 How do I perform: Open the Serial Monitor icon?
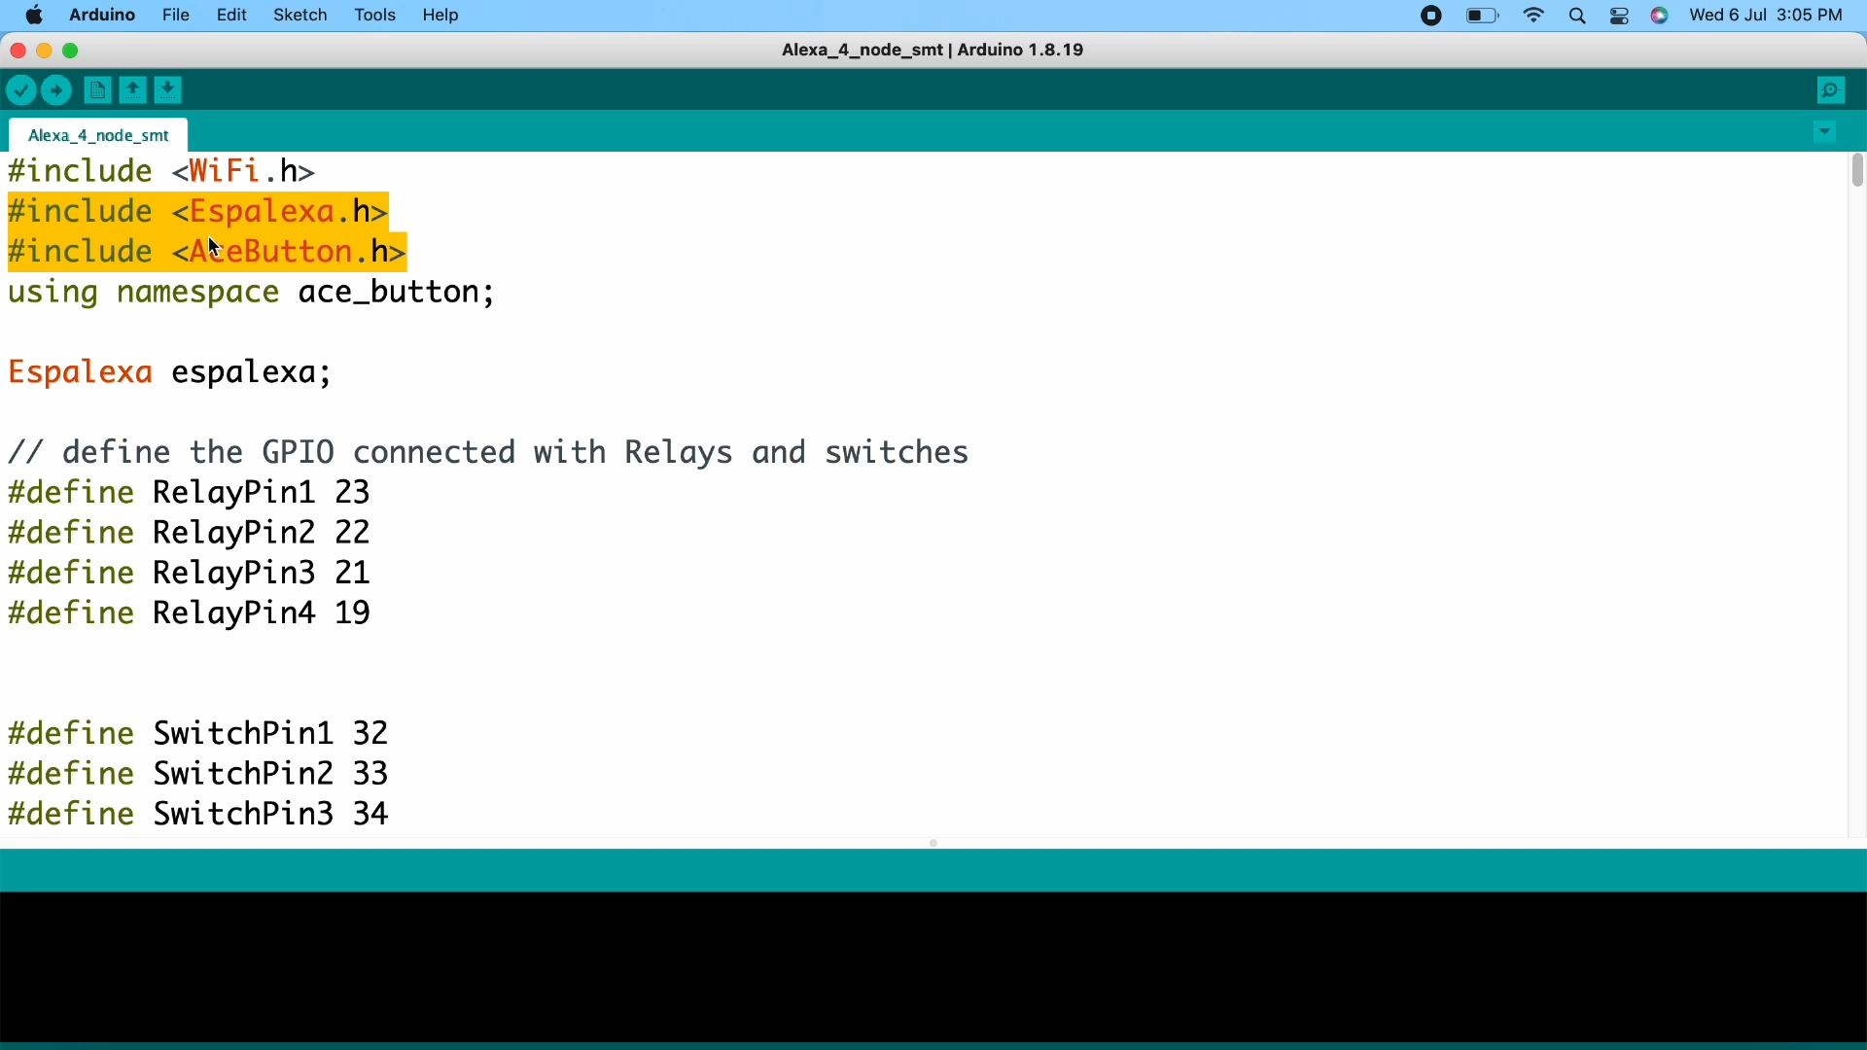pyautogui.click(x=1833, y=90)
